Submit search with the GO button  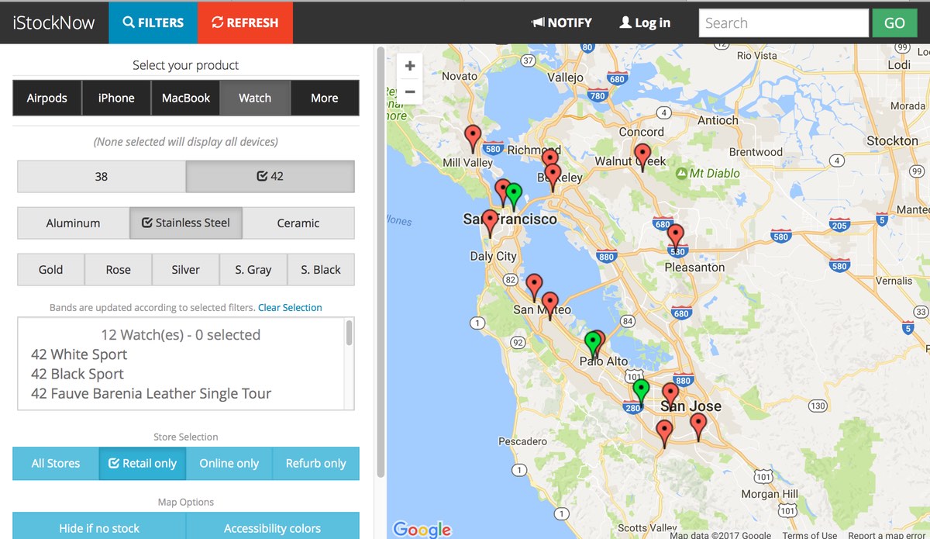pos(894,22)
